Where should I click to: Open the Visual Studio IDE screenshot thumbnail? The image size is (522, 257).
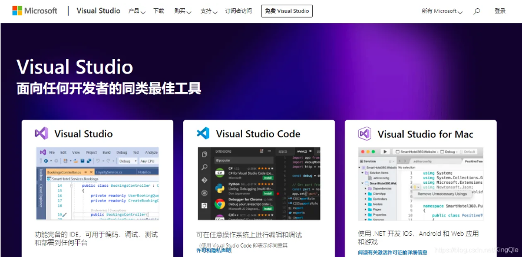98,183
